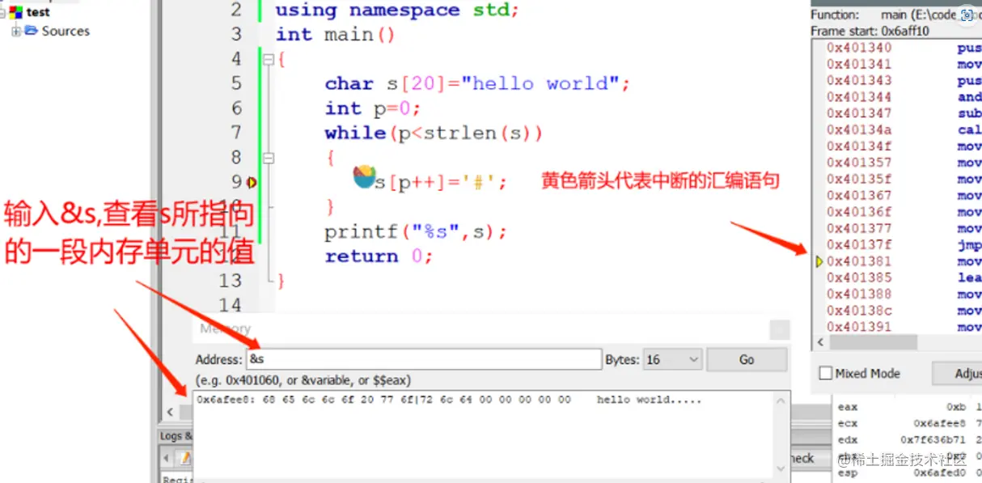Select disassembly address 0x40134f
The width and height of the screenshot is (982, 483).
pyautogui.click(x=859, y=146)
